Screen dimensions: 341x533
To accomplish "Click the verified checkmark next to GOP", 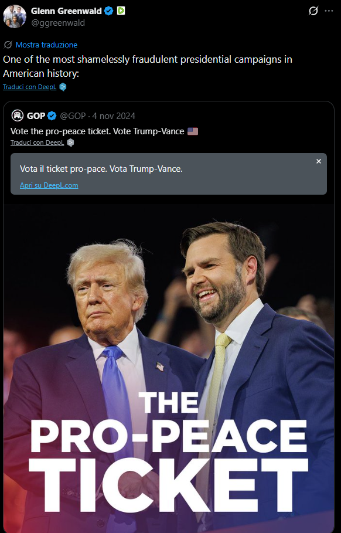I will [x=52, y=116].
